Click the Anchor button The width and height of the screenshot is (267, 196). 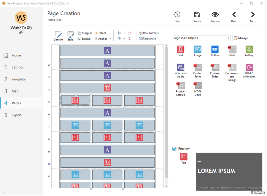(101, 39)
